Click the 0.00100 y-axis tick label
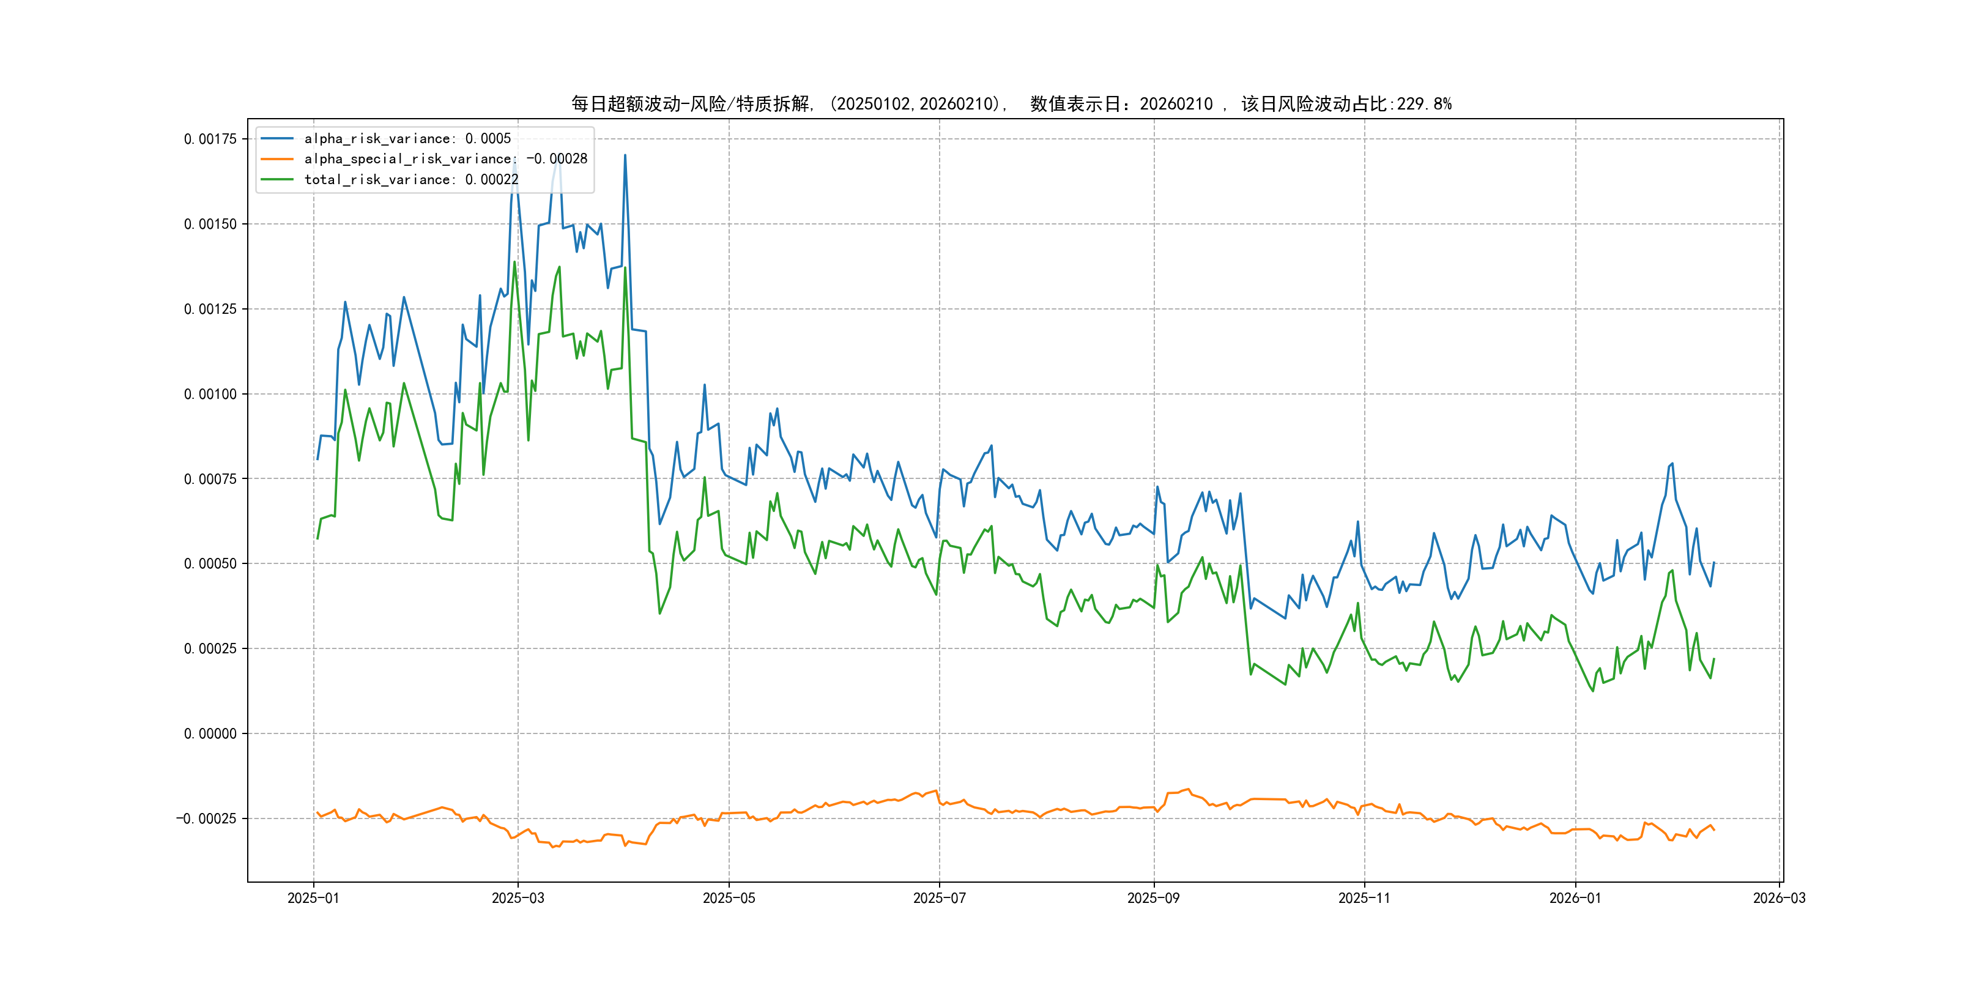Screen dimensions: 1982x991 (210, 395)
